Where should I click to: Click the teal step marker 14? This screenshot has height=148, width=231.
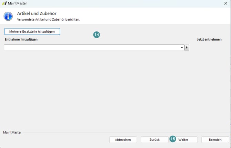click(97, 35)
